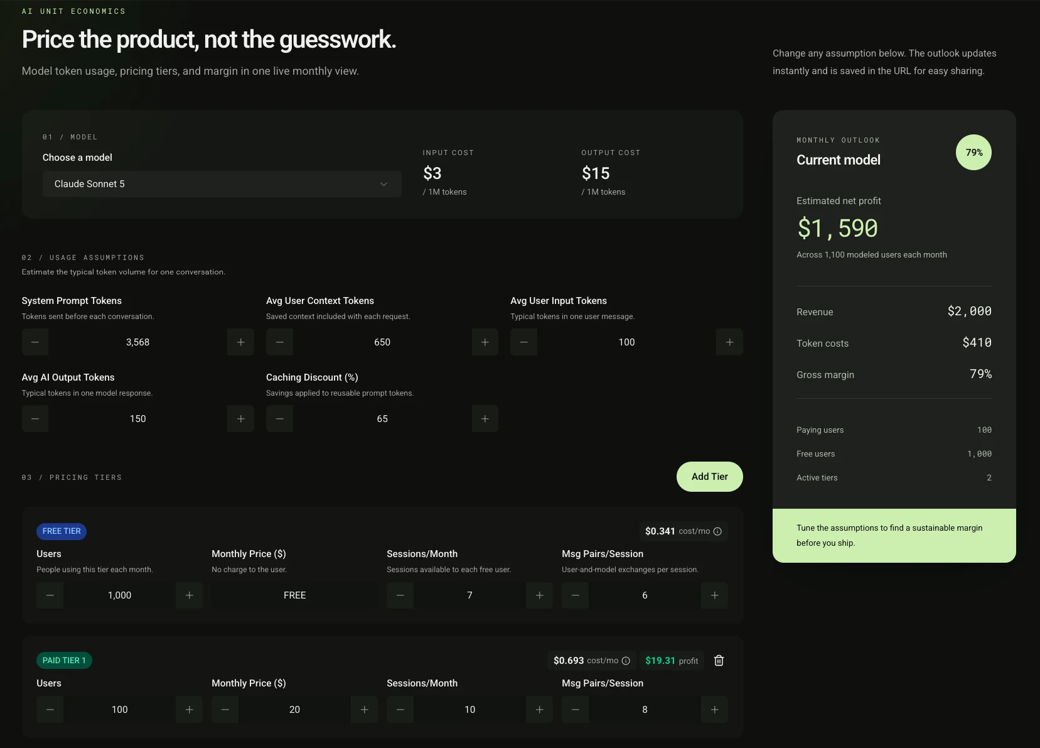Image resolution: width=1040 pixels, height=748 pixels.
Task: Increase System Prompt Tokens with plus
Action: 240,342
